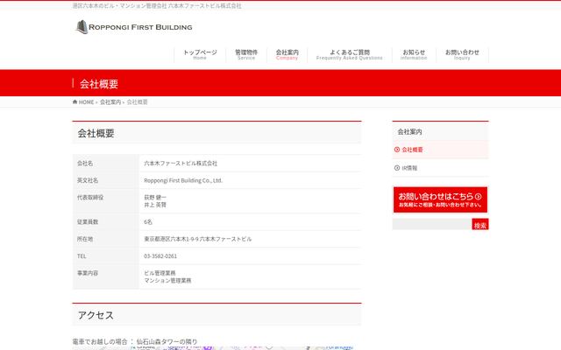Click ビル管理業務 text
The width and height of the screenshot is (561, 350).
point(160,273)
